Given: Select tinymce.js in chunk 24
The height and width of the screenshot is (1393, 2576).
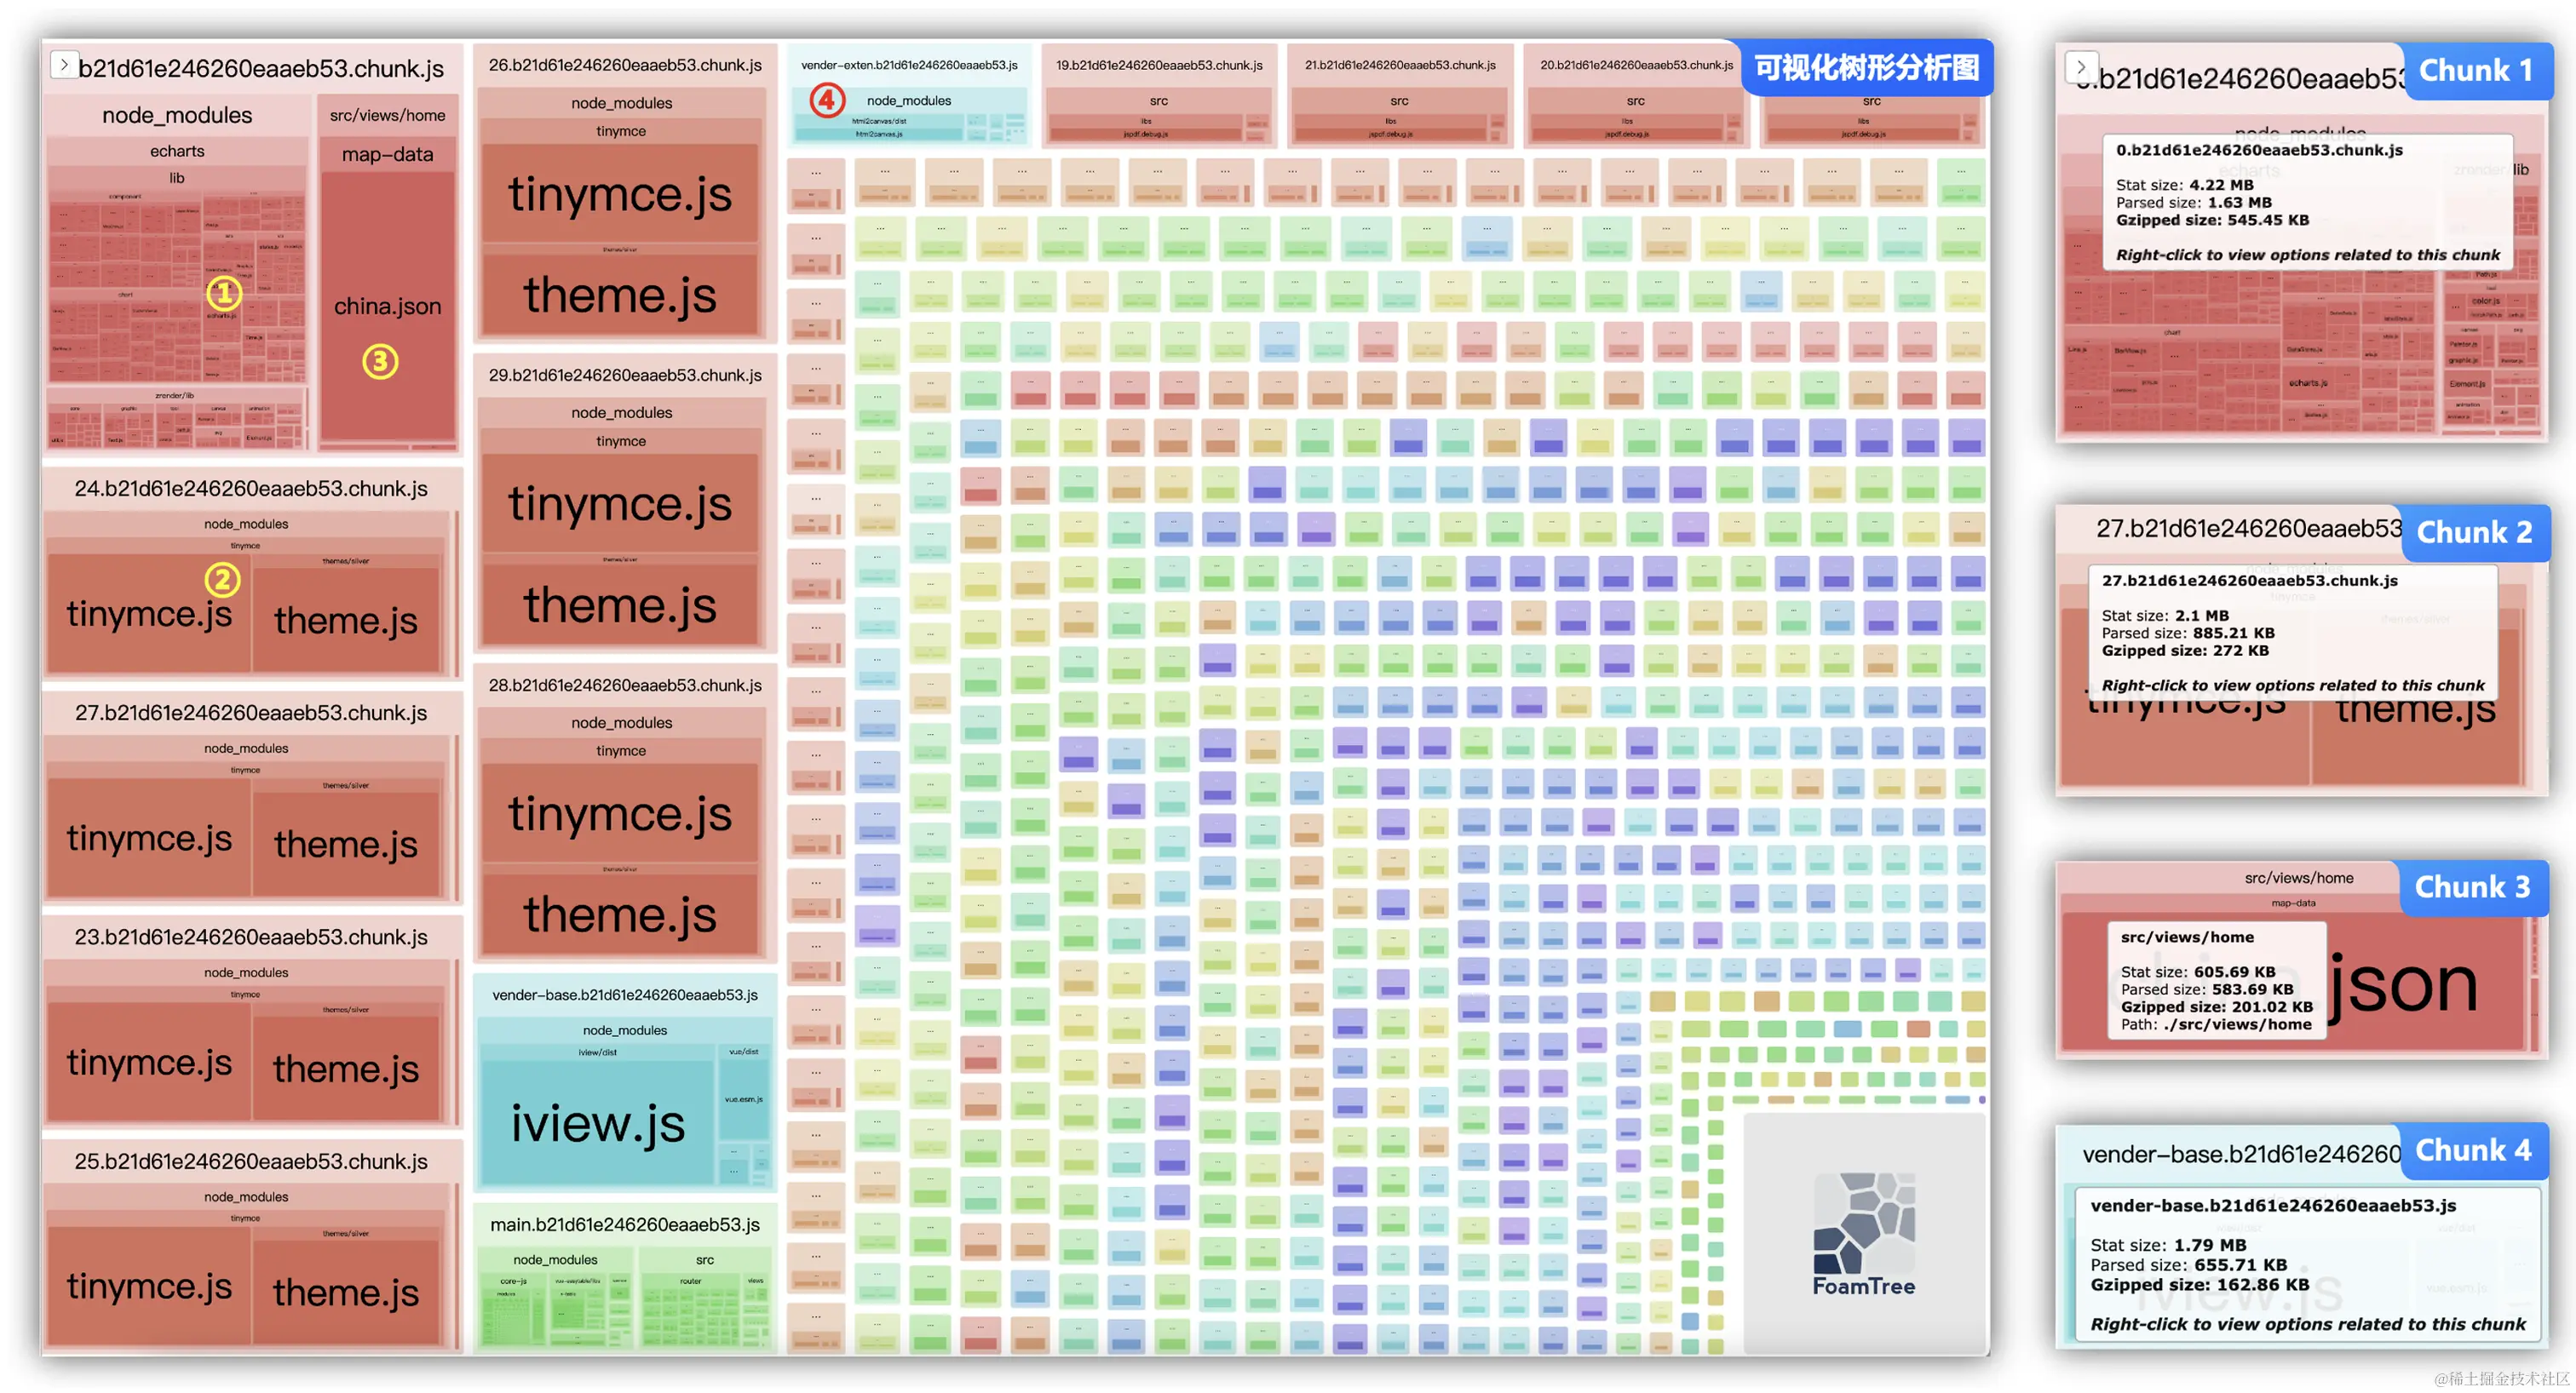Looking at the screenshot, I should pos(149,612).
